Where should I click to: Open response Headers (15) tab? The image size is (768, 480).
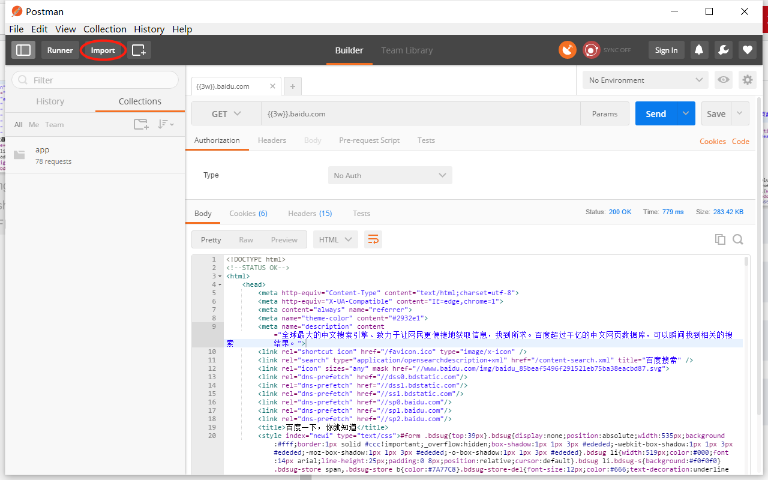(x=310, y=213)
